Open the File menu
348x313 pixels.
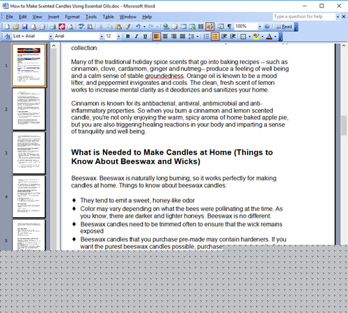pyautogui.click(x=10, y=17)
